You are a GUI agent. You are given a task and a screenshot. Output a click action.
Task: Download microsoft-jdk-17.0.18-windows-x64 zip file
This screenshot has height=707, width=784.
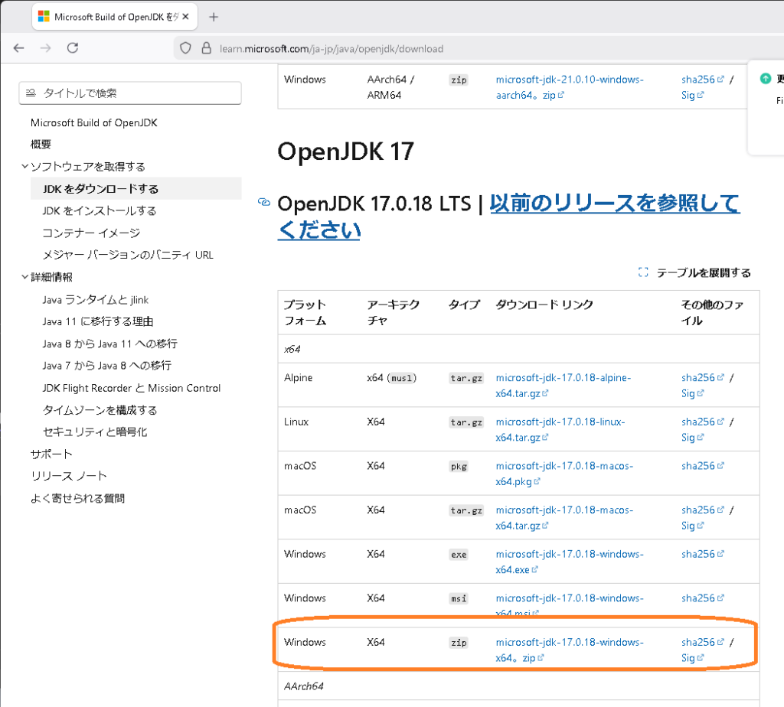[570, 642]
